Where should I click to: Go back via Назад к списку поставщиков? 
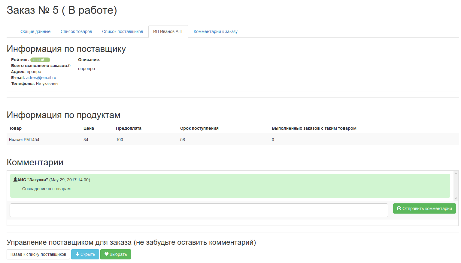point(38,254)
